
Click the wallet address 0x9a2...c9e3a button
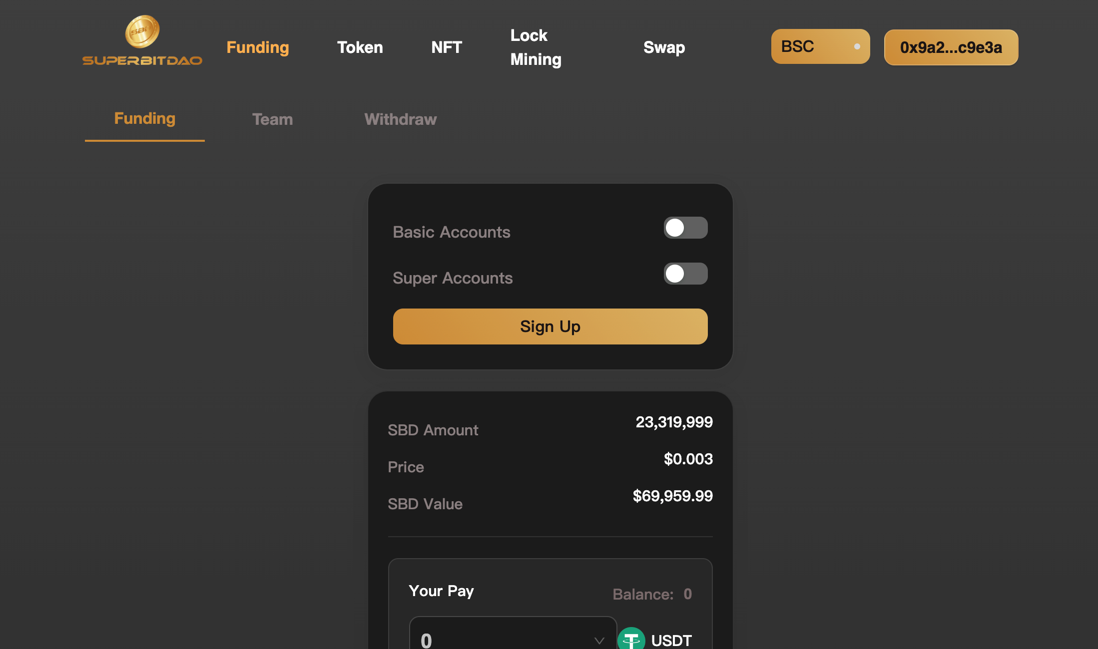pyautogui.click(x=951, y=47)
